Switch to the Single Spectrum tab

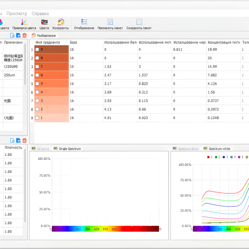coord(68,148)
